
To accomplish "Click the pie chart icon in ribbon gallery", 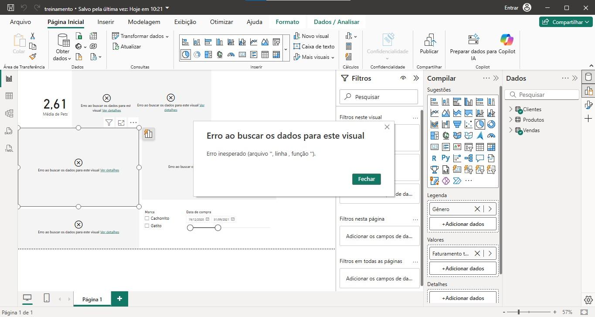I will click(186, 55).
